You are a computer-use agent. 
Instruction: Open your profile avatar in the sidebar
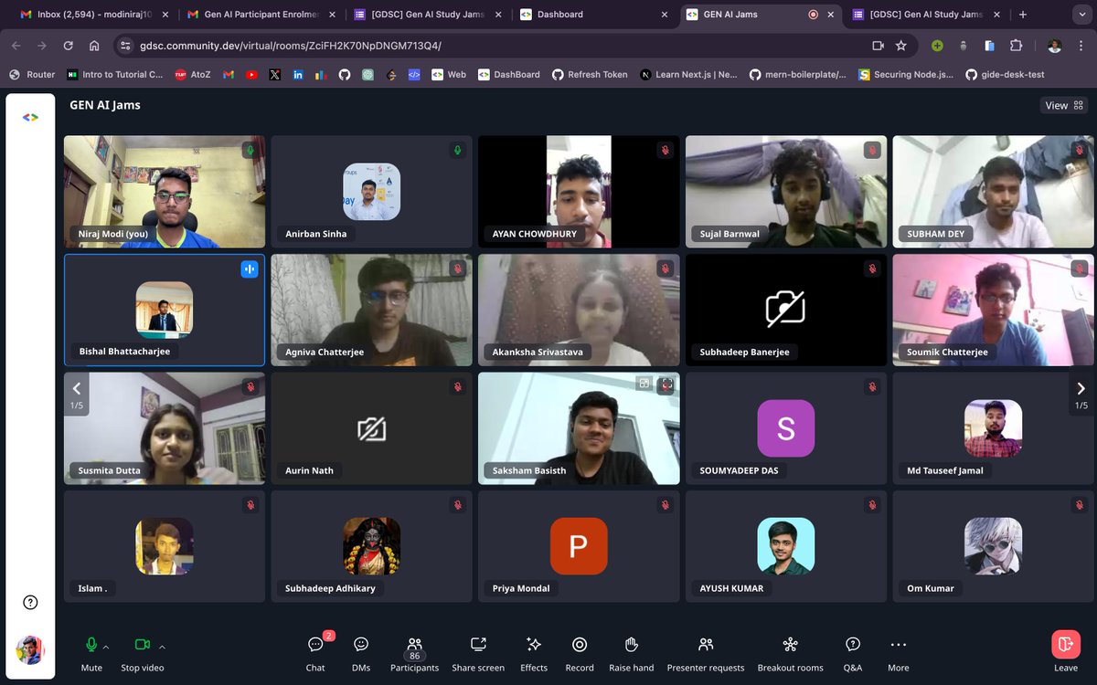[30, 649]
